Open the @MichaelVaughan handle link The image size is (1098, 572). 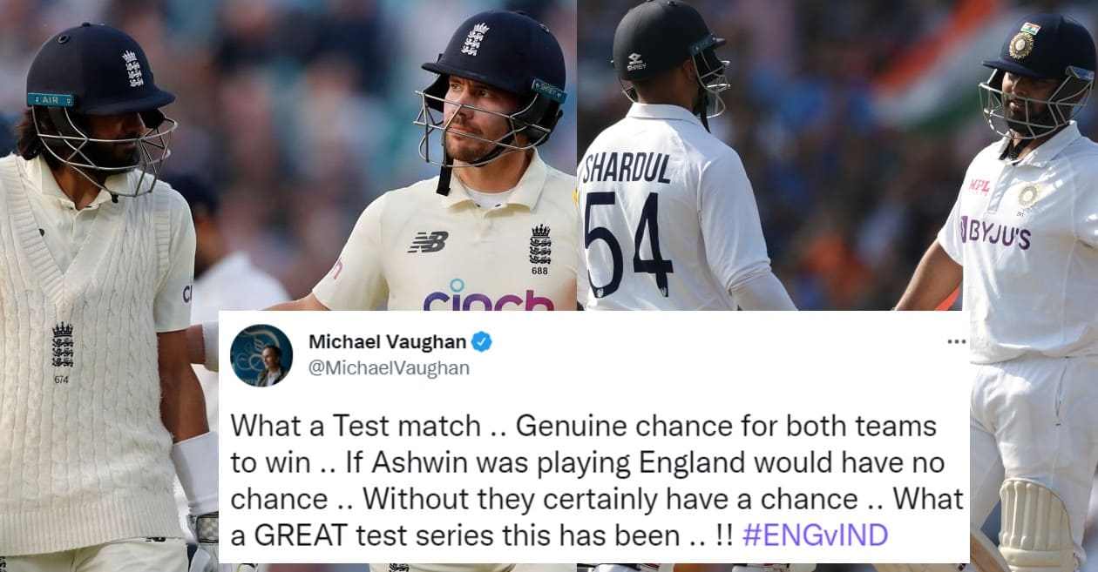point(389,368)
